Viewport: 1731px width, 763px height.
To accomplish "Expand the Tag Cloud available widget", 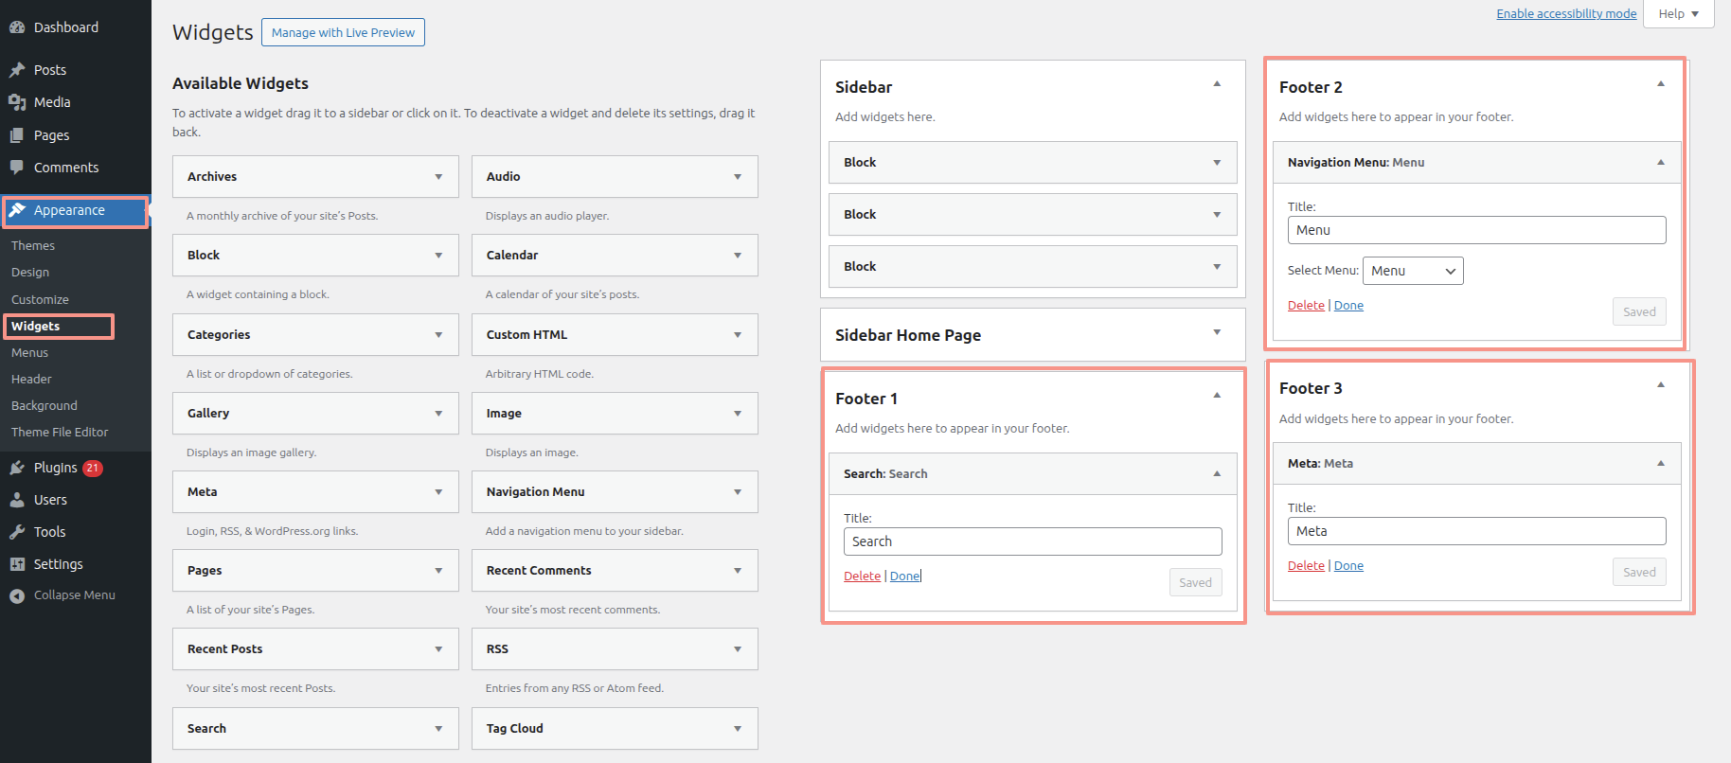I will [x=738, y=729].
